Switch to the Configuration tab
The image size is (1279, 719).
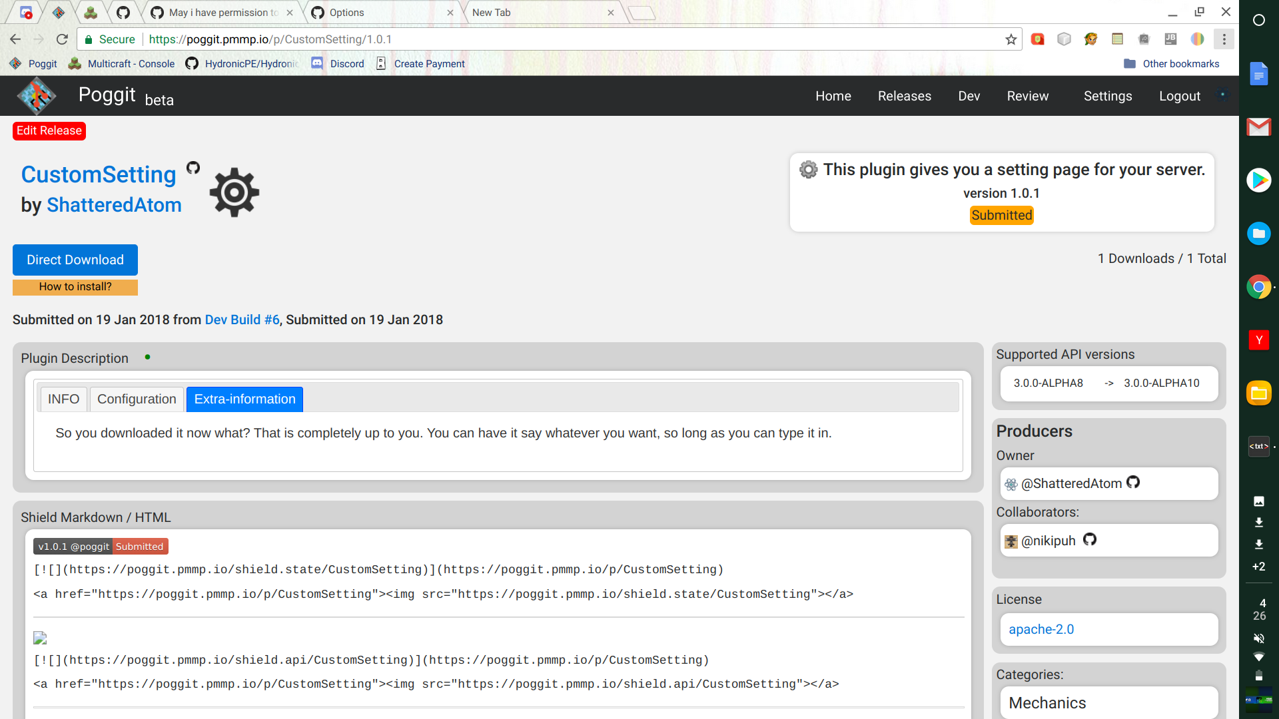pos(136,399)
